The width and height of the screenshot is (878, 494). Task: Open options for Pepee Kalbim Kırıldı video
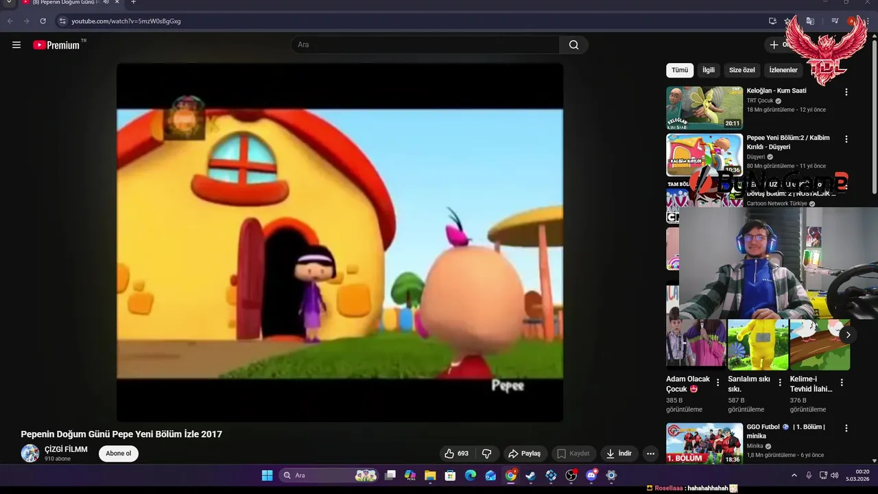(x=846, y=139)
